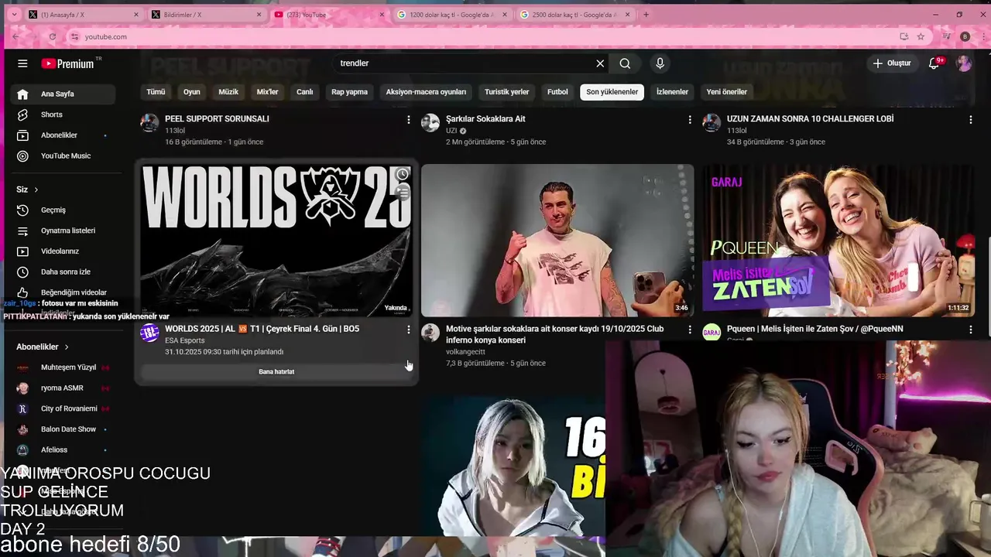991x557 pixels.
Task: Add WORLDS video to queue icon
Action: [x=403, y=193]
